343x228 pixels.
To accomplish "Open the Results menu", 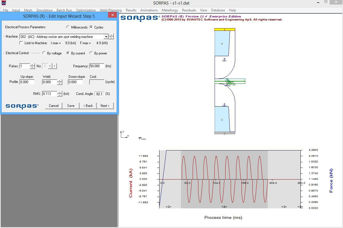I will click(131, 10).
